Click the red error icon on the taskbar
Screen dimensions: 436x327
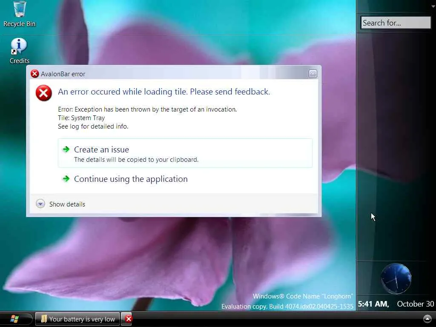click(x=127, y=319)
